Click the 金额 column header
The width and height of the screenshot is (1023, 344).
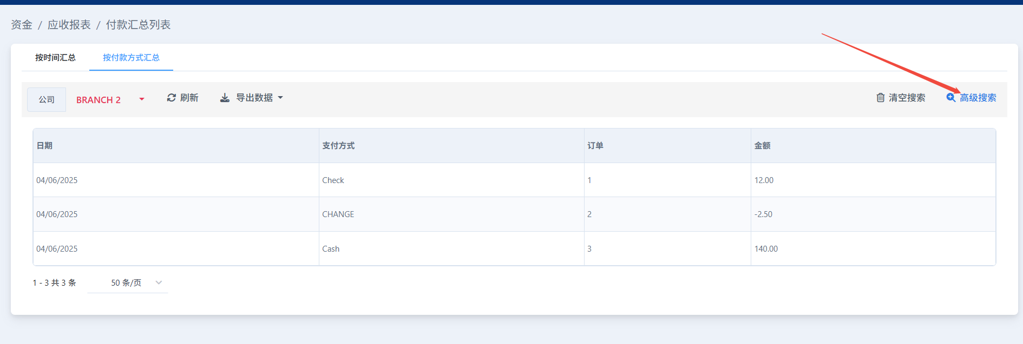pos(762,146)
